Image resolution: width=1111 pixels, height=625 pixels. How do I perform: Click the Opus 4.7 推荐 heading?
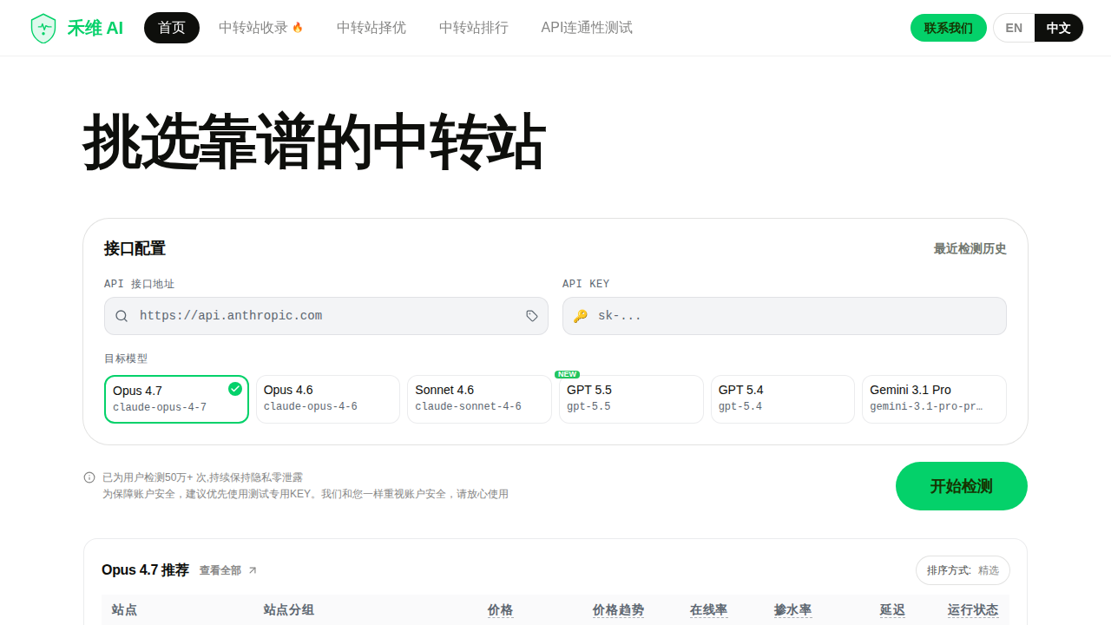tap(145, 570)
